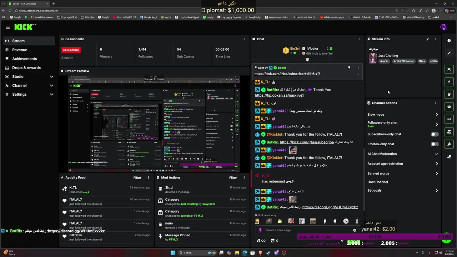Open the Session Info panel kebab menu
The height and width of the screenshot is (257, 457).
coord(244,39)
